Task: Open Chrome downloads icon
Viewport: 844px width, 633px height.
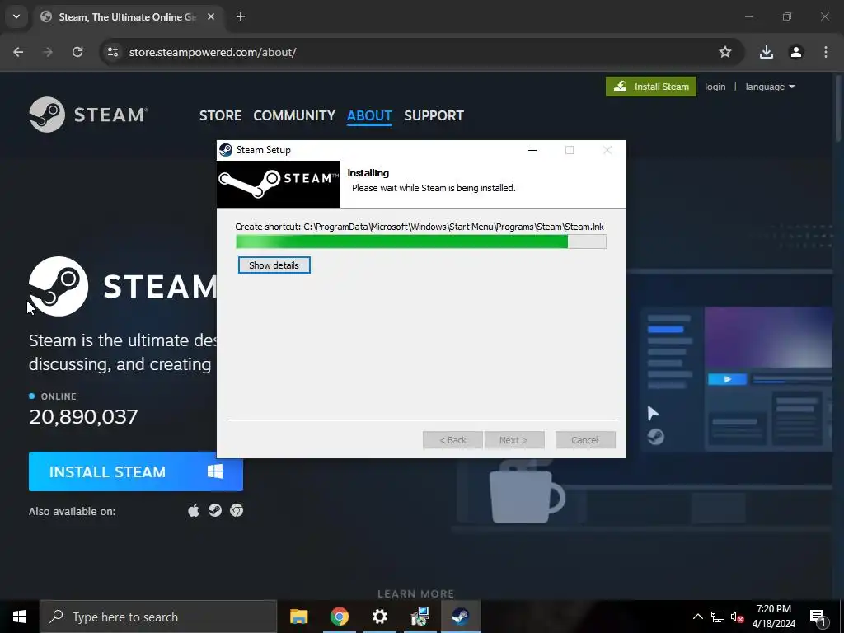Action: (x=767, y=52)
